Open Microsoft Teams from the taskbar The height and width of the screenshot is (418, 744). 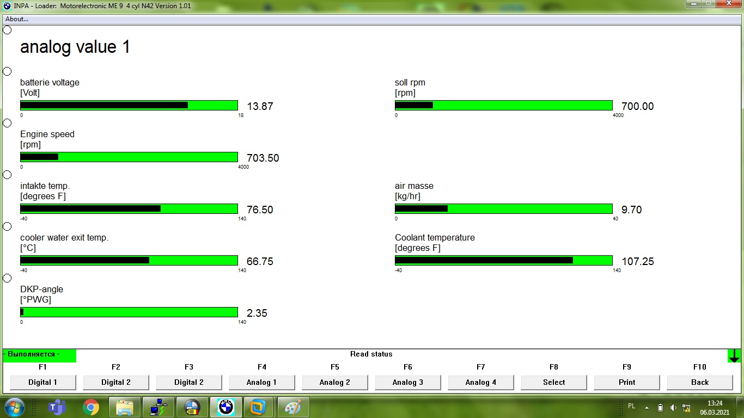pos(57,407)
